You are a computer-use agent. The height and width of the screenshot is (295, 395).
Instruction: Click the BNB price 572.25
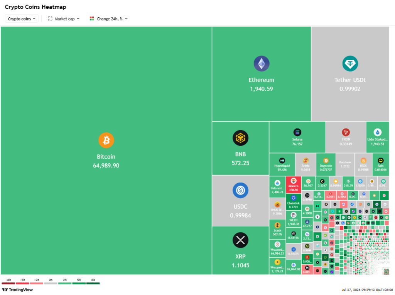point(240,163)
